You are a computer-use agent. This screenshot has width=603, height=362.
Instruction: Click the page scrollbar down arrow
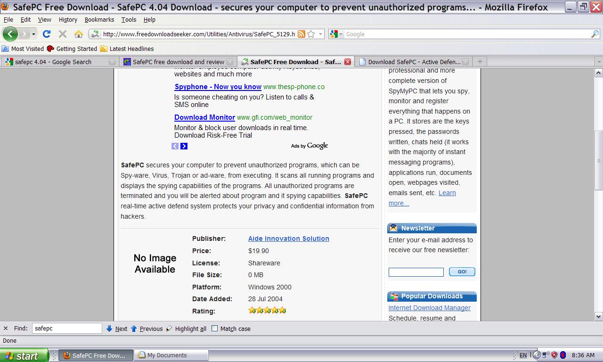(x=599, y=317)
